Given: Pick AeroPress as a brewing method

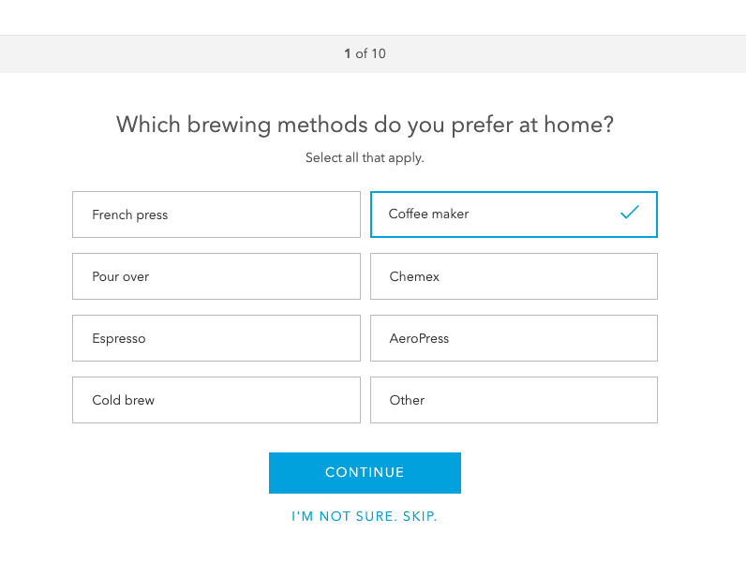Looking at the screenshot, I should [514, 338].
